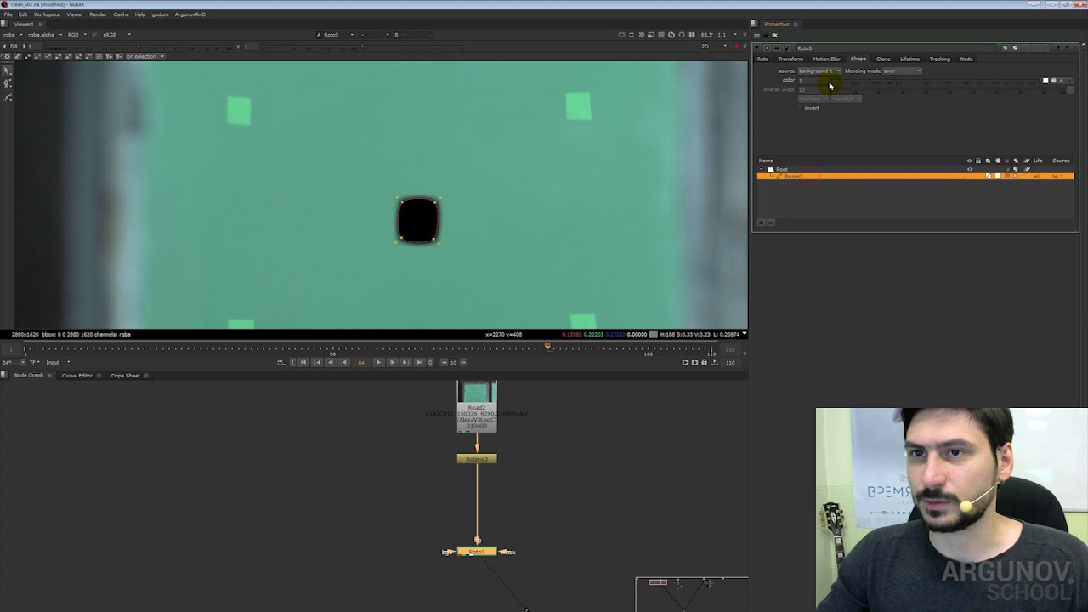1088x612 pixels.
Task: Click the curve animation icon beside color
Action: 1070,81
